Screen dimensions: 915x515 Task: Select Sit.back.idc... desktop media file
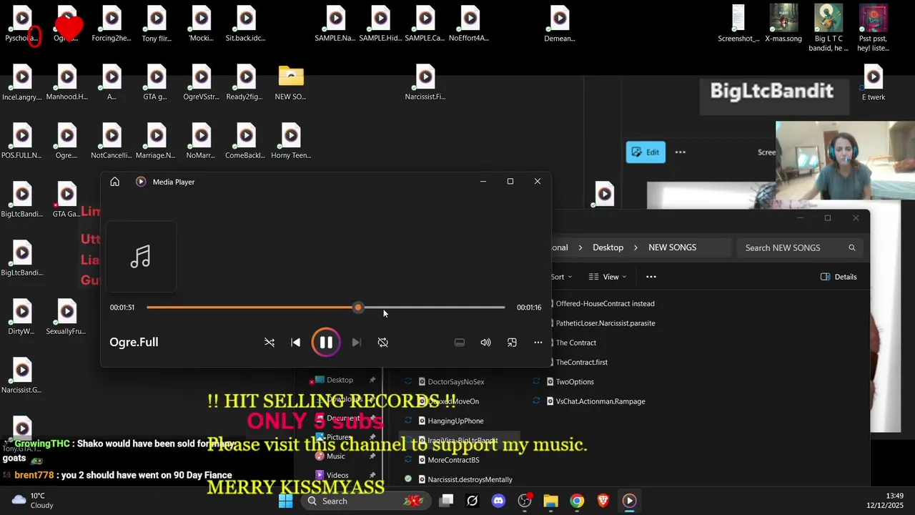[246, 24]
